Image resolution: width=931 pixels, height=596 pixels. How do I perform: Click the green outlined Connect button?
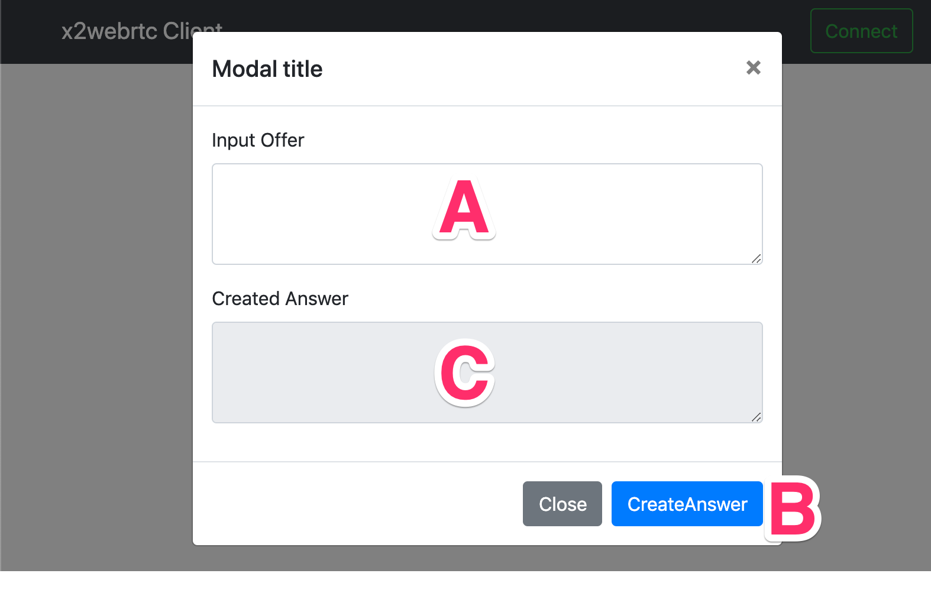pyautogui.click(x=861, y=31)
